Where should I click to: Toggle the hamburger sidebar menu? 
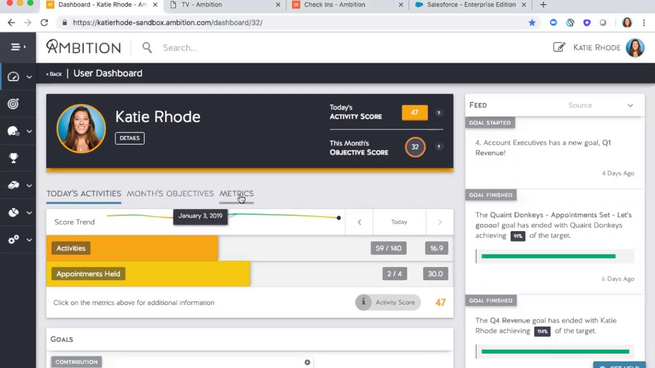click(17, 47)
